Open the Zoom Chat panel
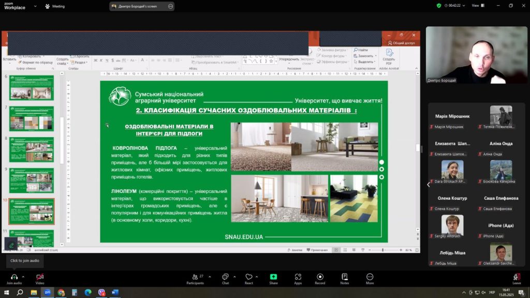Image resolution: width=530 pixels, height=298 pixels. tap(225, 277)
